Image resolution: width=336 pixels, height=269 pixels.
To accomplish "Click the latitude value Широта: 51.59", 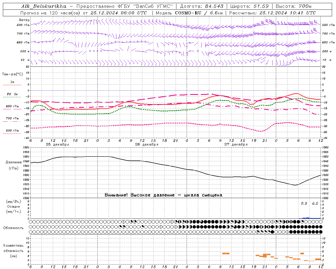I will click(x=249, y=6).
